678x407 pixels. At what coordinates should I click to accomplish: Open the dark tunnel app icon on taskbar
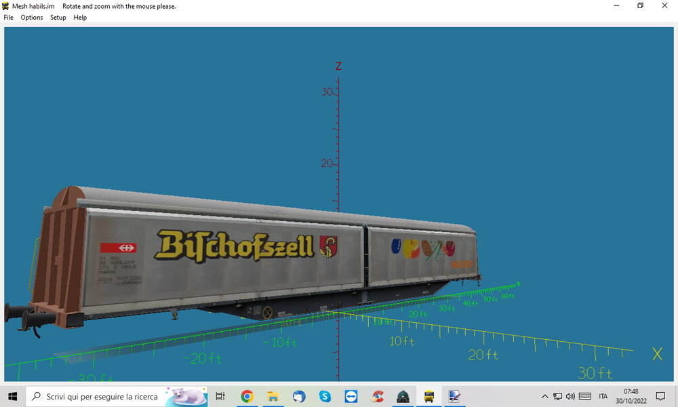403,396
